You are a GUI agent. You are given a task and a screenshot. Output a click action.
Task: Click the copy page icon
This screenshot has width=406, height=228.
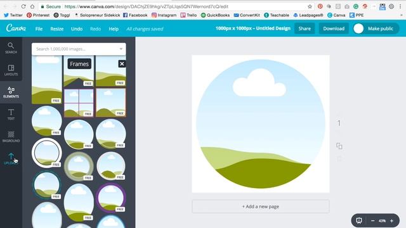pos(339,146)
